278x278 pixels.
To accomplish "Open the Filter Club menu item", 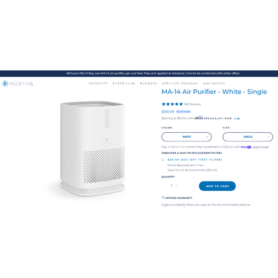I will [x=124, y=83].
